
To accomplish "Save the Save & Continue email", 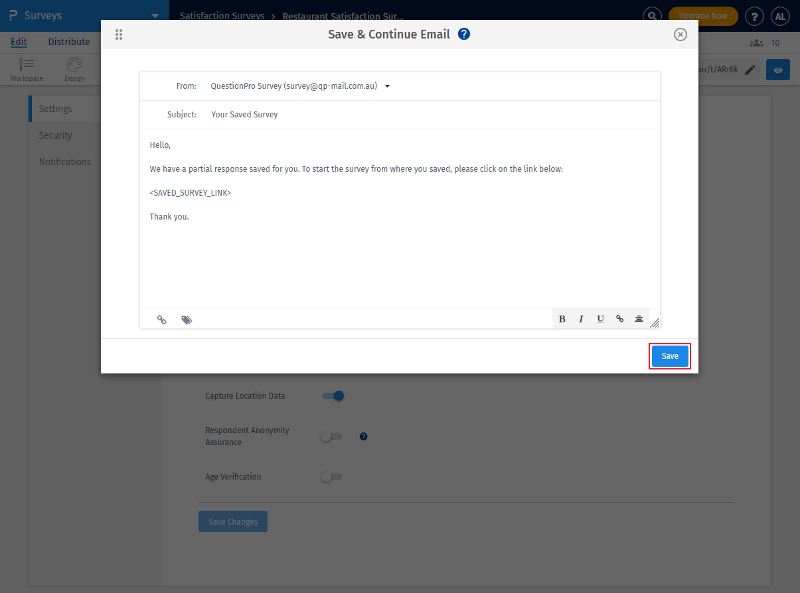I will (x=669, y=356).
